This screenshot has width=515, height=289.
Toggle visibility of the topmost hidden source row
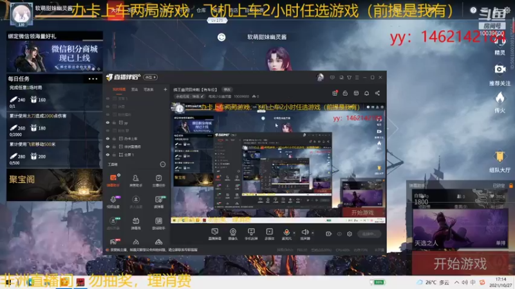[108, 98]
